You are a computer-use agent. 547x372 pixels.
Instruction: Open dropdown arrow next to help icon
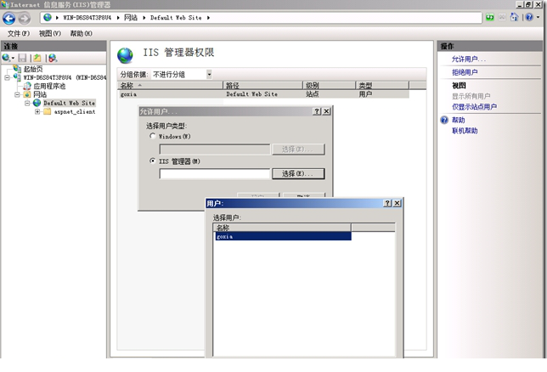(538, 17)
